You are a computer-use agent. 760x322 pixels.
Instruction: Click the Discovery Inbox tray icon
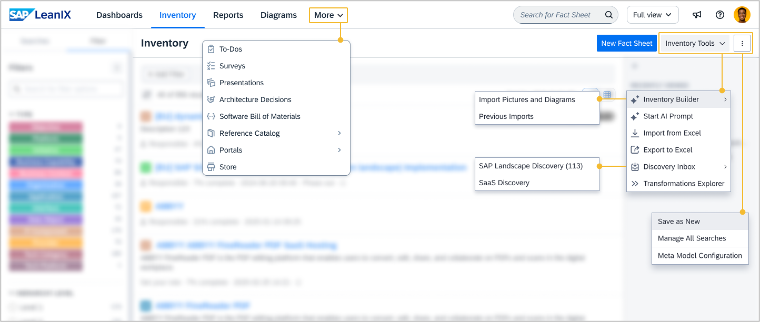tap(635, 167)
